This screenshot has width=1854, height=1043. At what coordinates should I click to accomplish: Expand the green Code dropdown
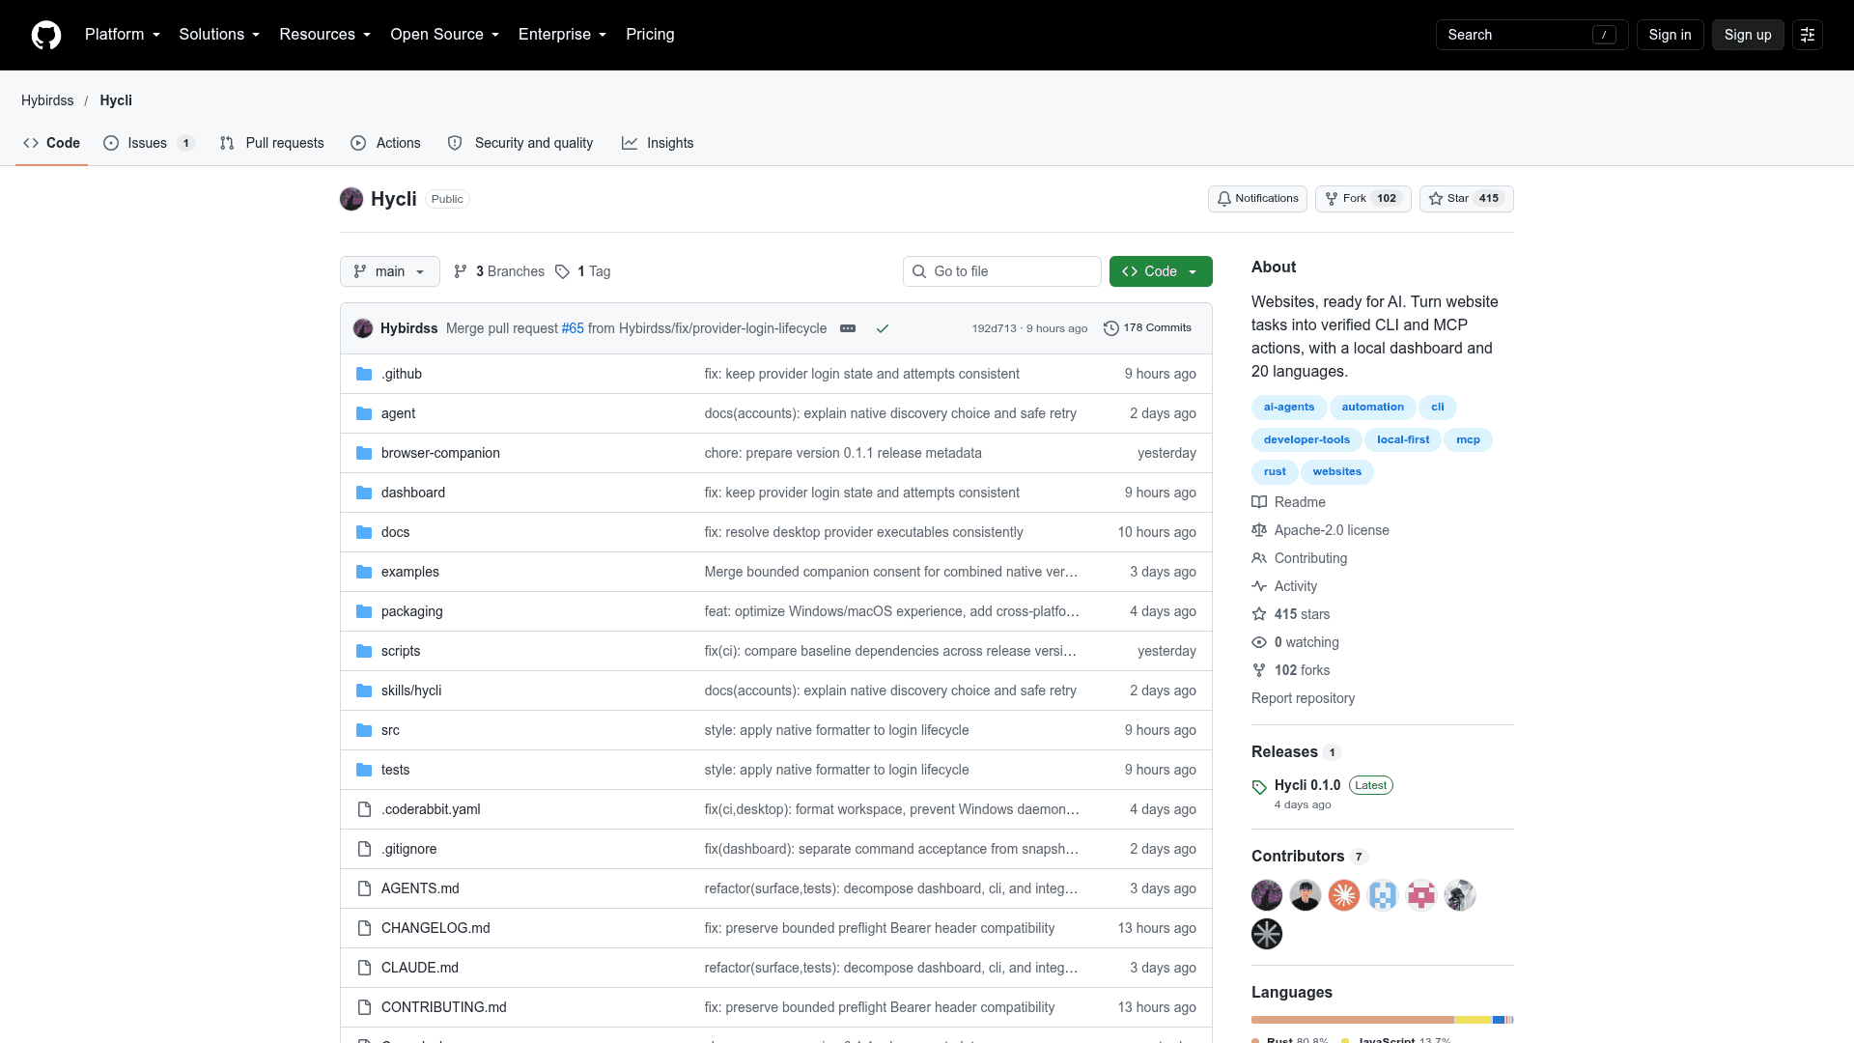coord(1161,271)
